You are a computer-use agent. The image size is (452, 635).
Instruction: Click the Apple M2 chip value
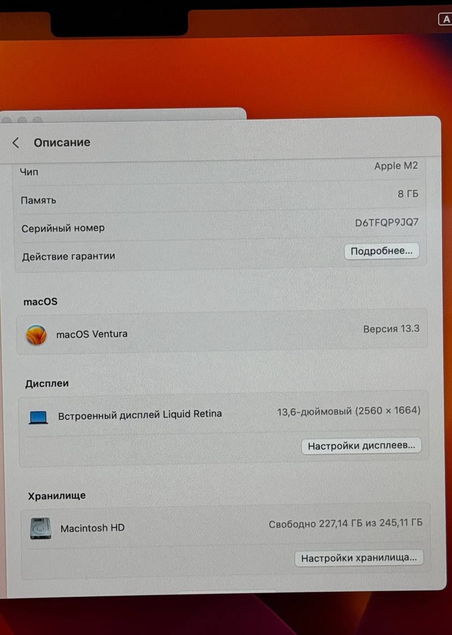coord(396,166)
